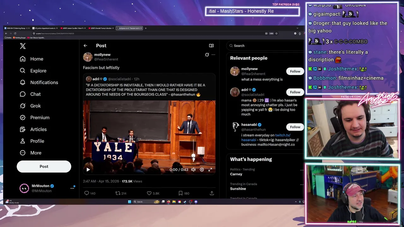Open Articles in X sidebar
The width and height of the screenshot is (404, 227).
[33, 129]
